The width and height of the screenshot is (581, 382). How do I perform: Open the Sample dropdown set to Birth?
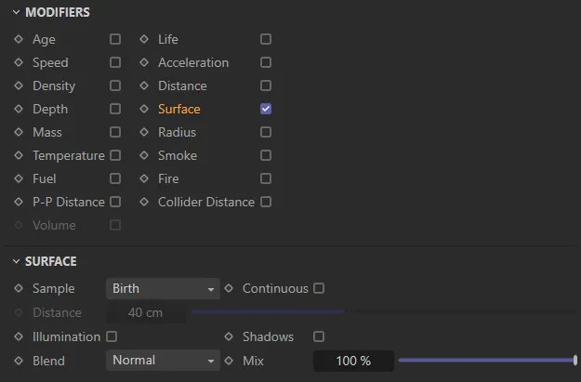[163, 288]
